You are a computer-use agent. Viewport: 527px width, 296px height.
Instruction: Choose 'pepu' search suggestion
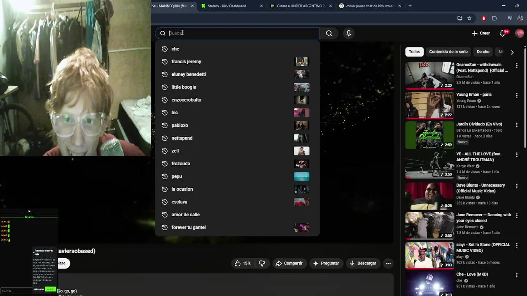point(237,176)
